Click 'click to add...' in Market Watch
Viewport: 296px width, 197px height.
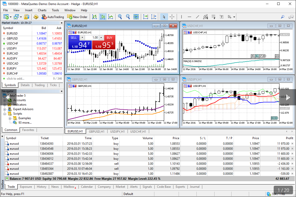16,79
